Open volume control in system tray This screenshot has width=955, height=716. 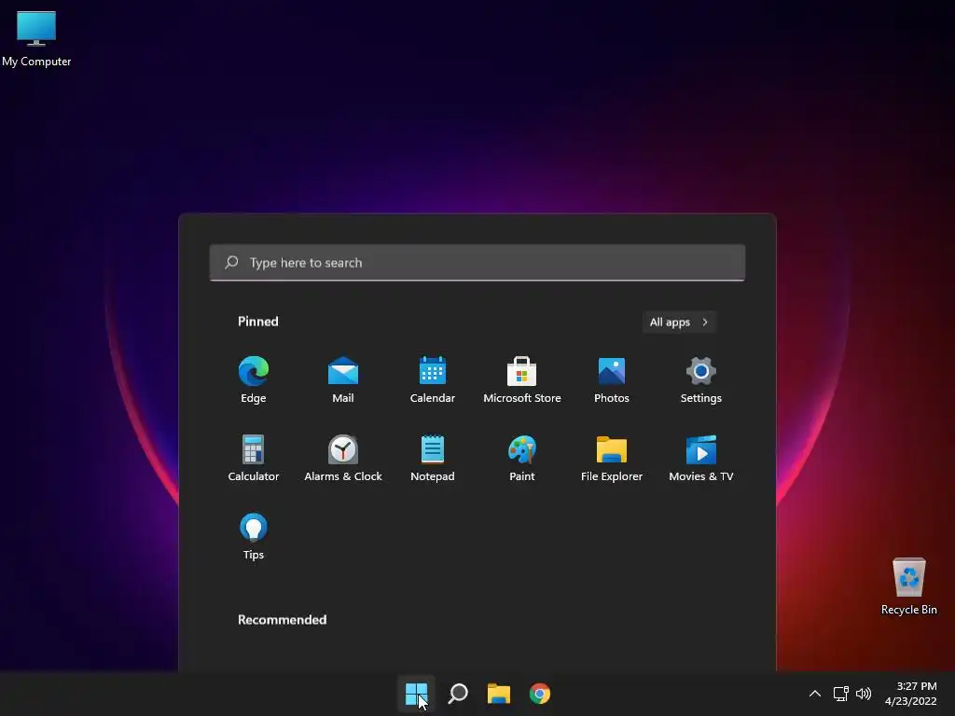tap(864, 694)
